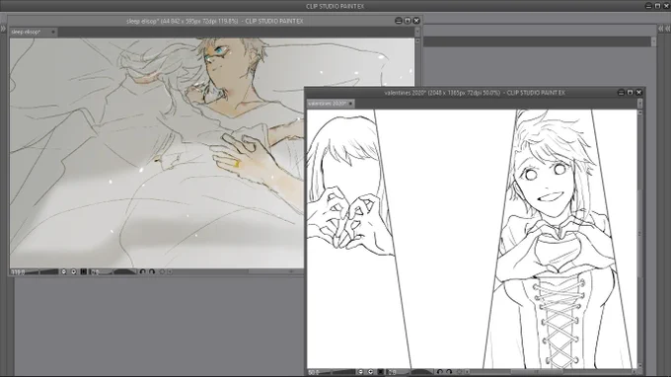Expand the left dock with the double-arrow
Screen dimensions: 671x377
point(3,29)
